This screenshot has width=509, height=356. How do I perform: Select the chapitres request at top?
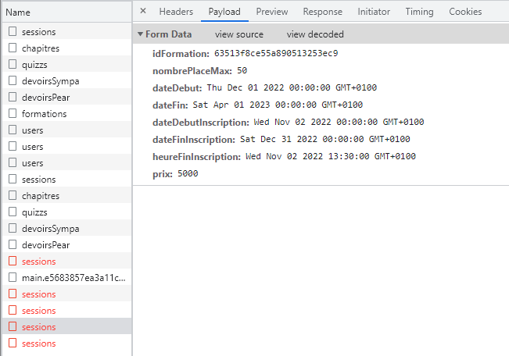[x=41, y=48]
